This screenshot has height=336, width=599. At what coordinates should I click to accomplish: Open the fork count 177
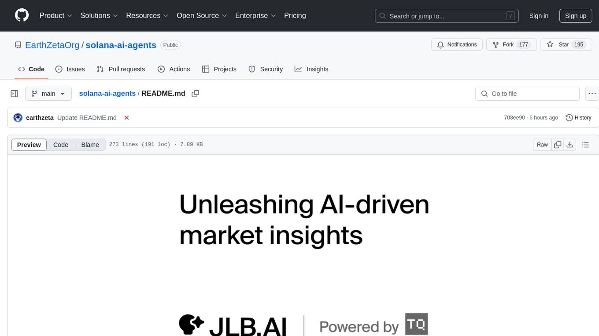pos(524,45)
